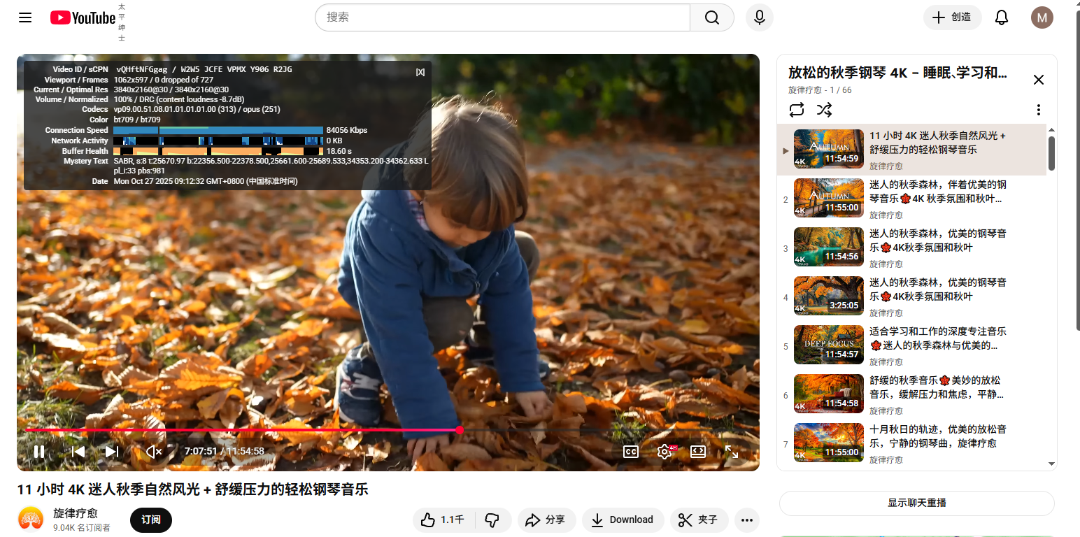Unmute the video audio
Viewport: 1080px width, 537px height.
tap(154, 451)
